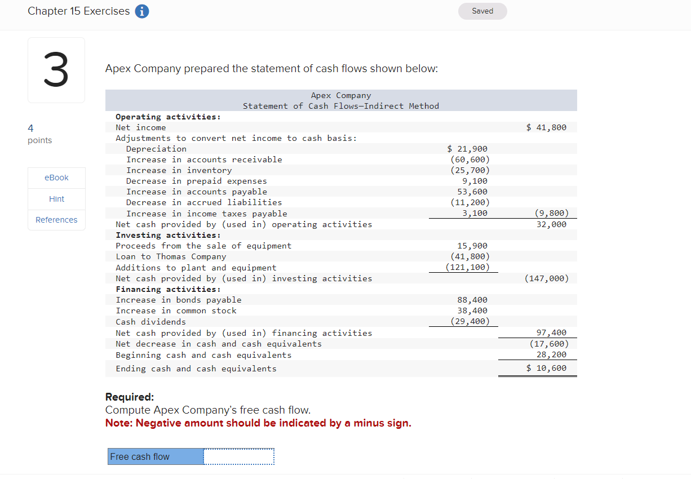Select the Net income amount of $41,800
Image resolution: width=691 pixels, height=479 pixels.
pyautogui.click(x=546, y=127)
